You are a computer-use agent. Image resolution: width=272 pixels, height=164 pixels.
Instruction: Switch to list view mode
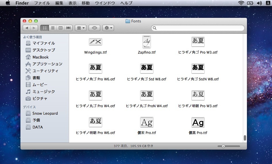(x=52, y=28)
